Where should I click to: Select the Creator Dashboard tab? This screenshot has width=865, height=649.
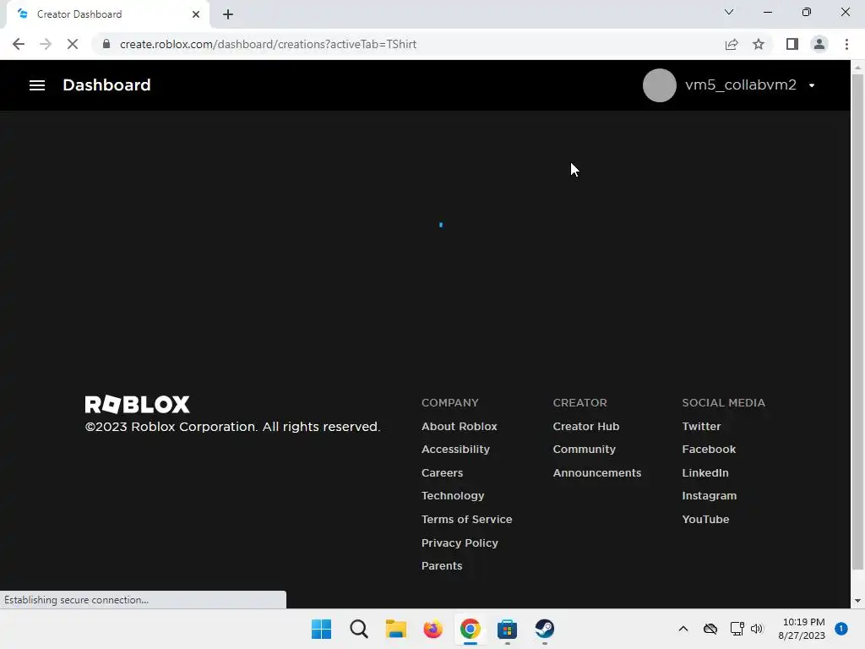pos(107,14)
